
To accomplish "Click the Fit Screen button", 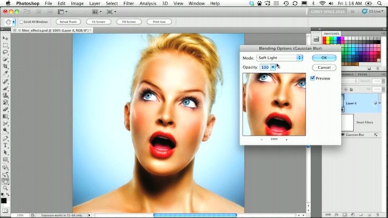I will (98, 22).
